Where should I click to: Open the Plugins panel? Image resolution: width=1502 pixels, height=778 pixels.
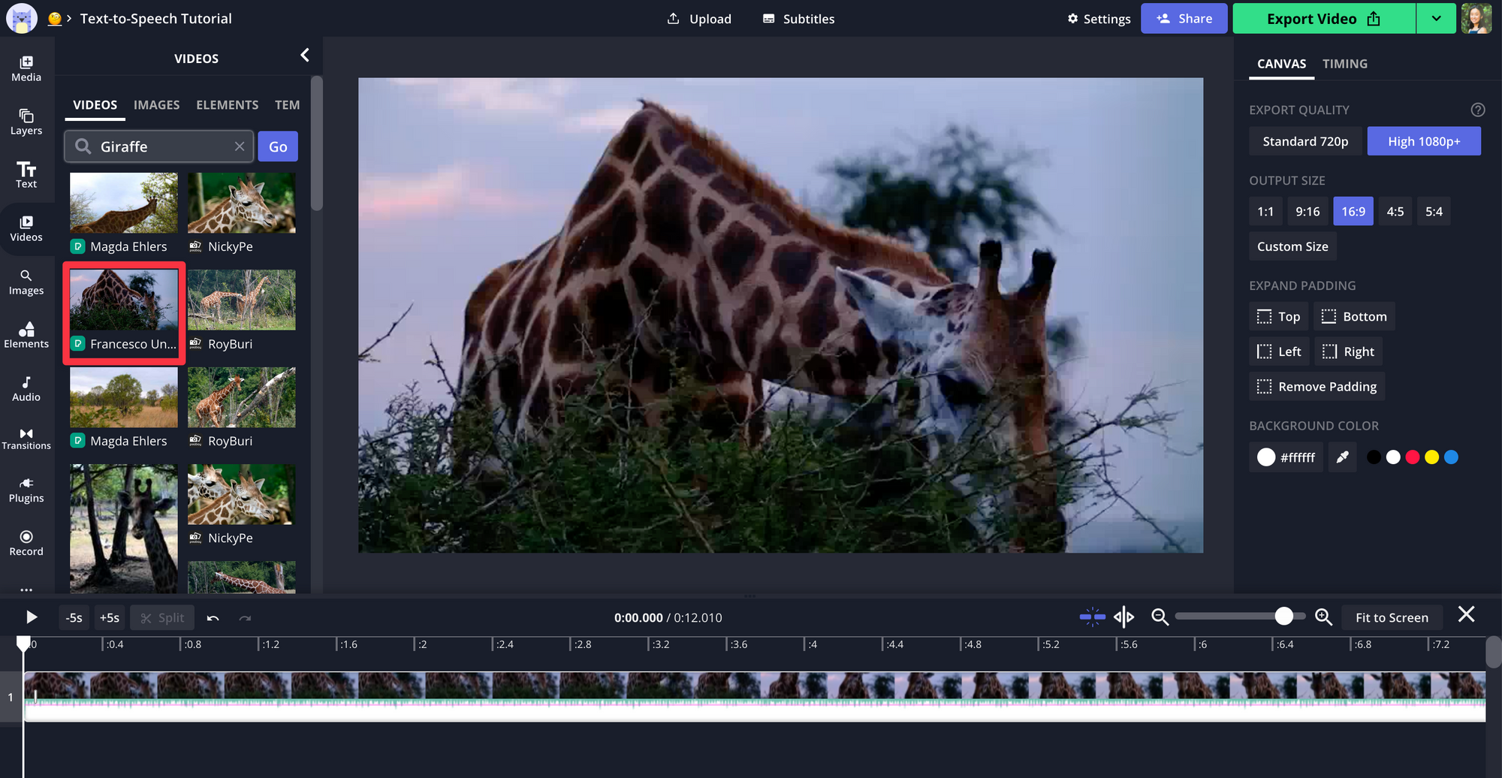[x=26, y=490]
